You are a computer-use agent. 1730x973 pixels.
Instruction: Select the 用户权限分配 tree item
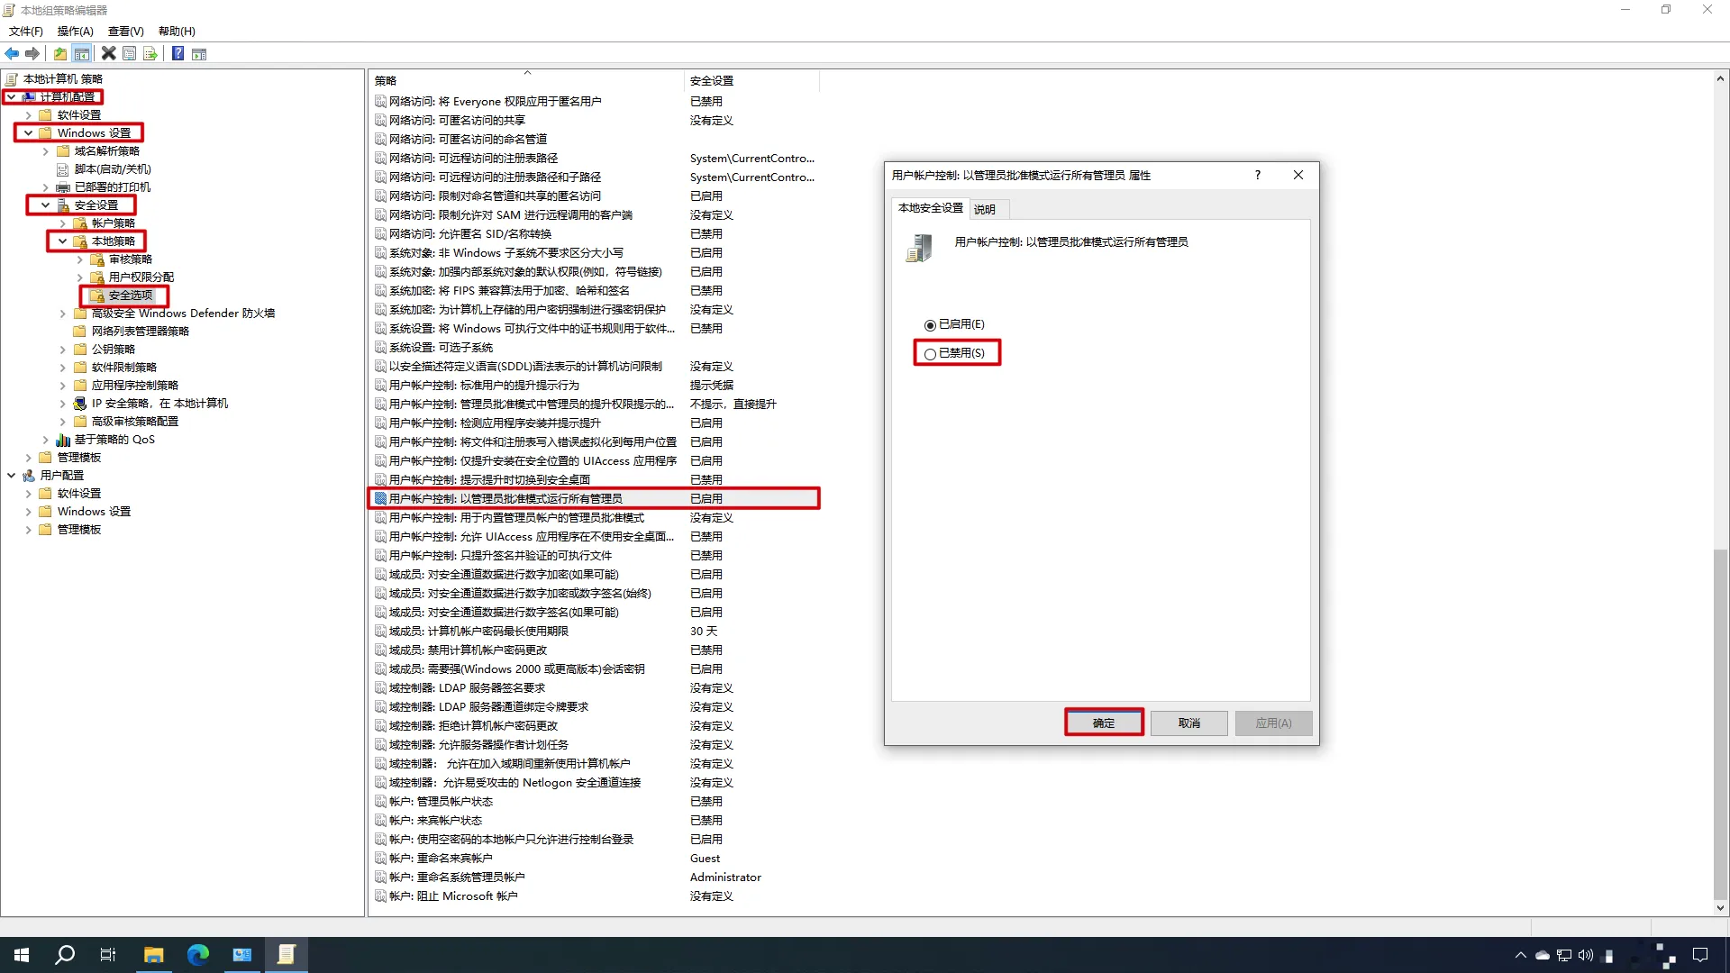(141, 277)
